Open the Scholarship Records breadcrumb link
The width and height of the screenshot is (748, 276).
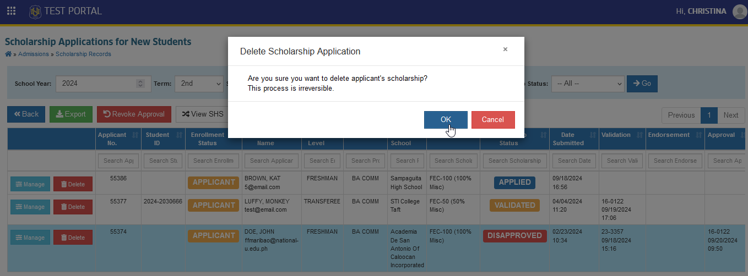[x=83, y=54]
